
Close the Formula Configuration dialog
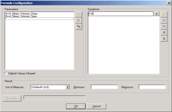click(169, 3)
